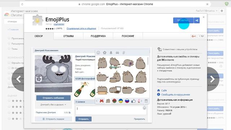Open the green shield extension icon
231x130 pixels.
coord(227,4)
